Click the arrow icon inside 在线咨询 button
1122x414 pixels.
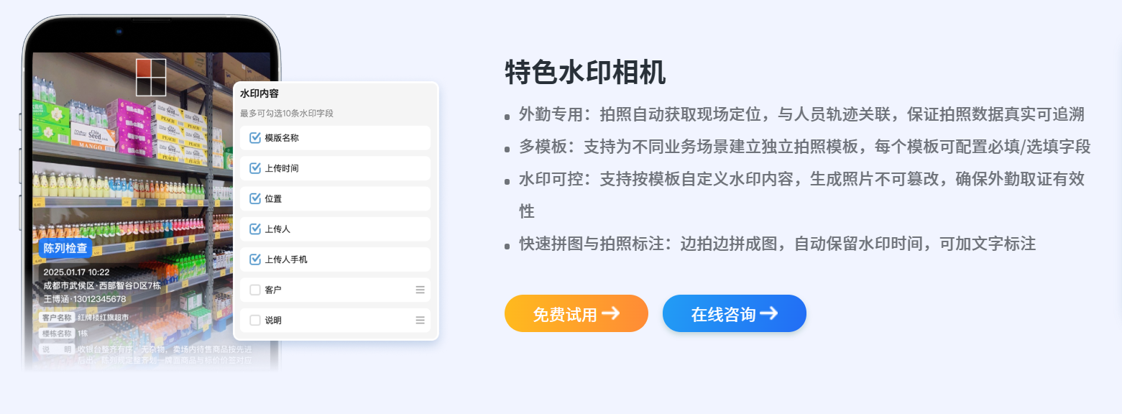point(768,313)
